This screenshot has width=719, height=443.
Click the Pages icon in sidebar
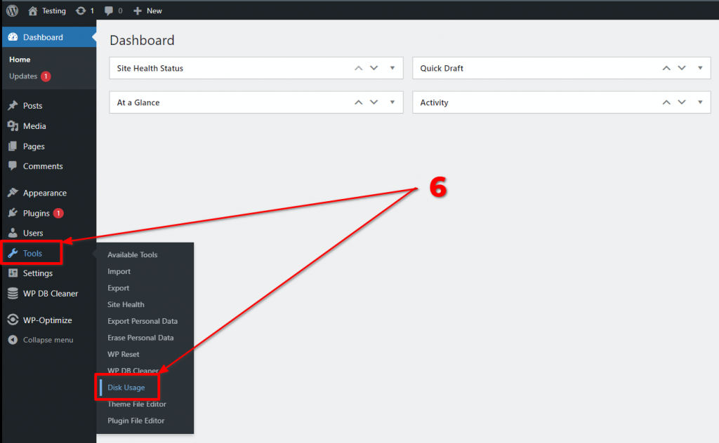click(x=13, y=146)
